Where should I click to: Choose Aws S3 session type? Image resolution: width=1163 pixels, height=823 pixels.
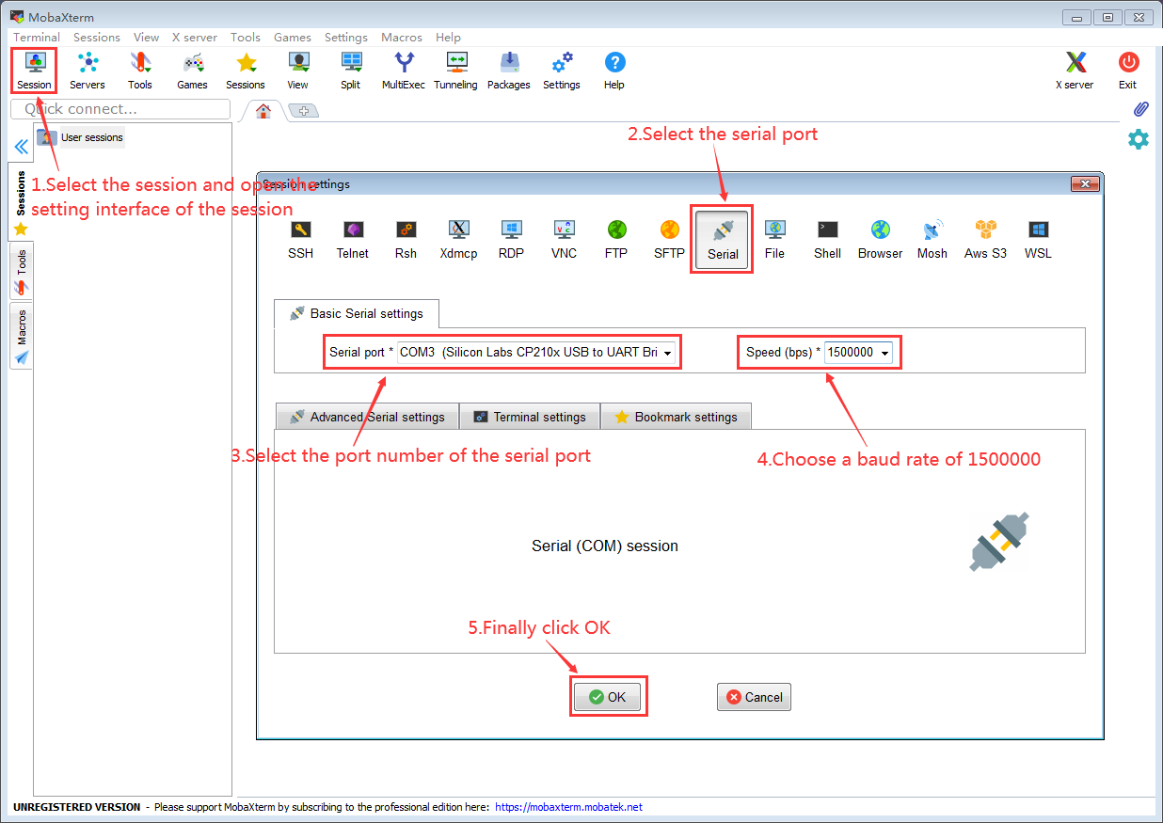(x=985, y=240)
